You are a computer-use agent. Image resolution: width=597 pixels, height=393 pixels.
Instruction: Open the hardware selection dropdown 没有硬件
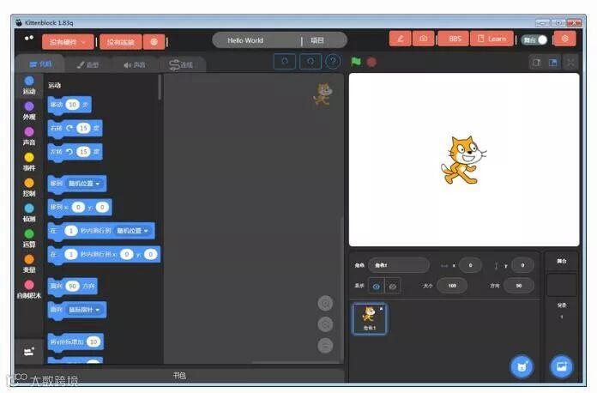point(68,41)
